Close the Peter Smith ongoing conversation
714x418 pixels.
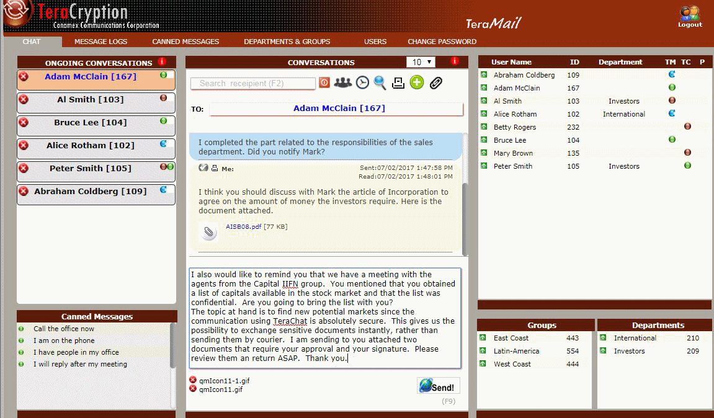tap(24, 168)
